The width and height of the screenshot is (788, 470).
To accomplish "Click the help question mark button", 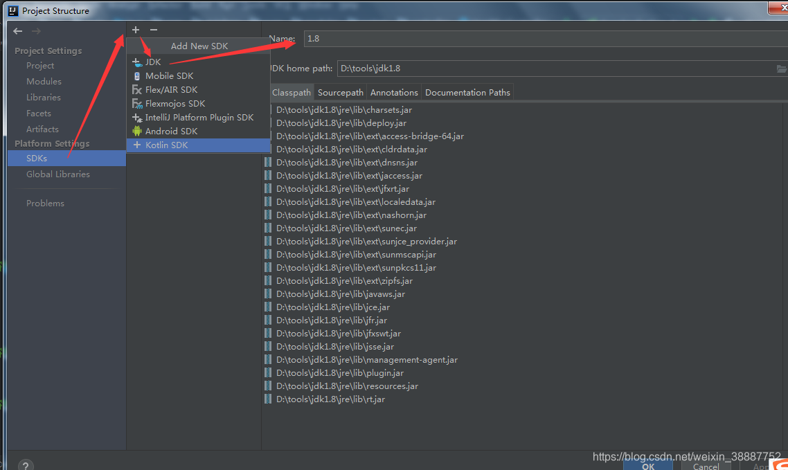I will click(26, 465).
